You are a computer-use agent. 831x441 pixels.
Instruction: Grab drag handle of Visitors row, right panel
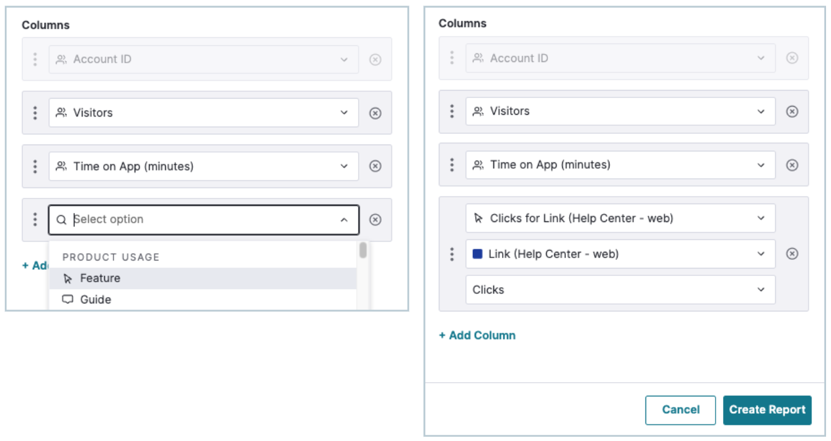[x=452, y=111]
